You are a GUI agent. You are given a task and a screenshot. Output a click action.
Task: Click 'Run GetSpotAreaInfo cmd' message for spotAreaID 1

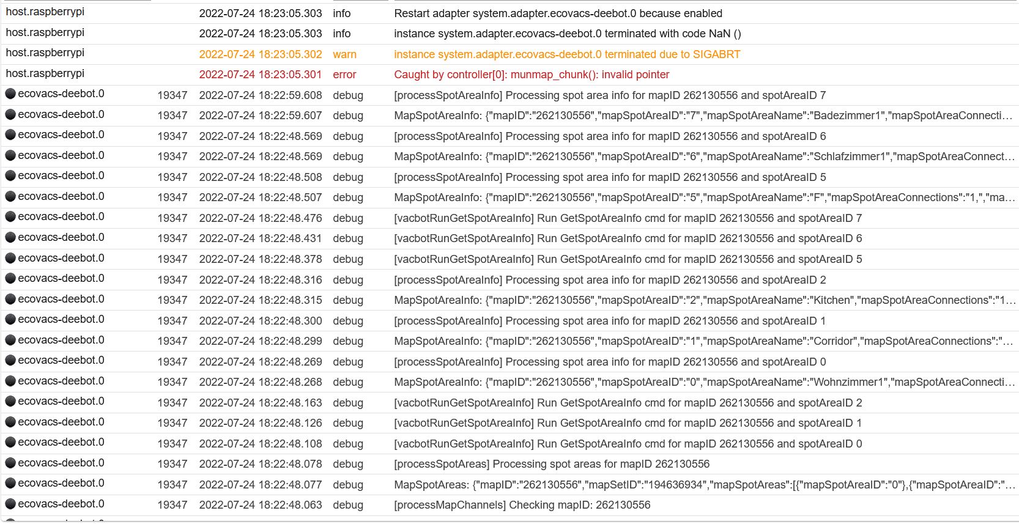[x=628, y=423]
